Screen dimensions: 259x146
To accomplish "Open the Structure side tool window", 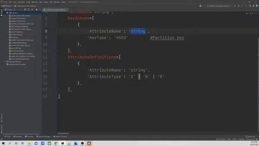I will click(x=2, y=117).
